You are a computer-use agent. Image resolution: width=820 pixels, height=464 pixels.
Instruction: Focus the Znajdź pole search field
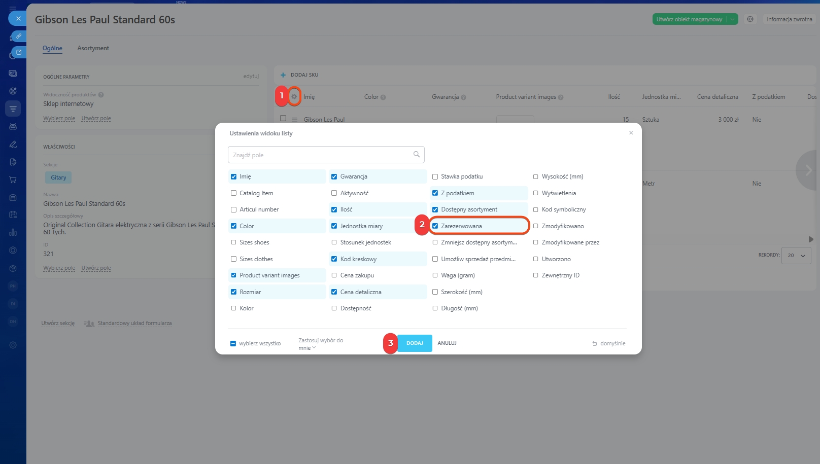pyautogui.click(x=326, y=155)
